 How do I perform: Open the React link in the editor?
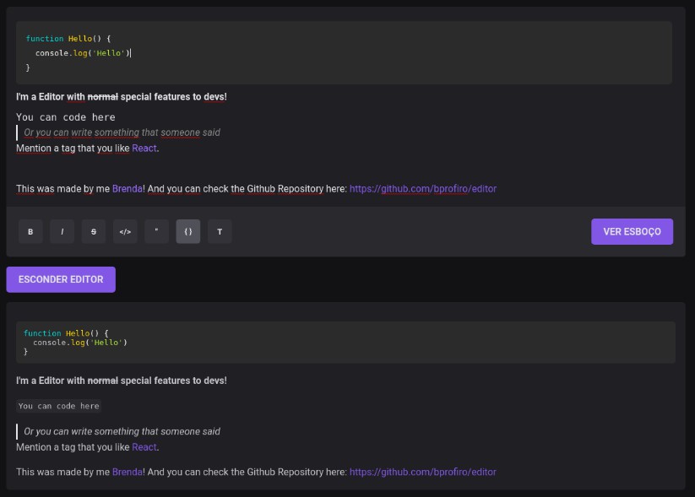tap(144, 148)
